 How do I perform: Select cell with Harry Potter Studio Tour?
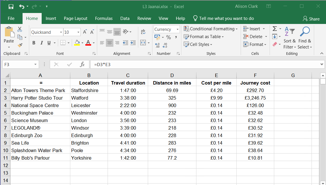[40, 98]
